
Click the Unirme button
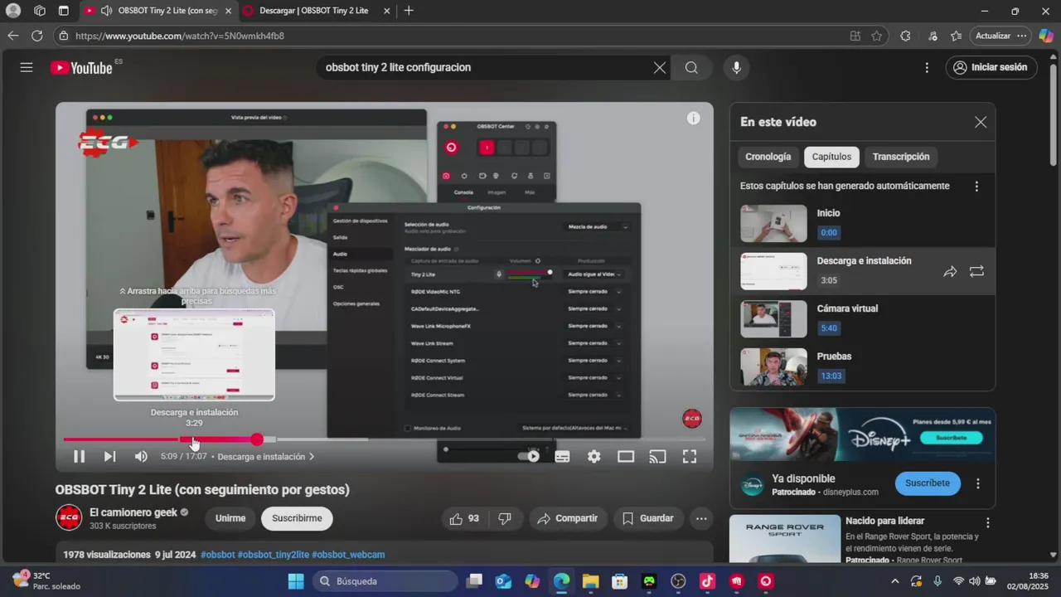pos(230,518)
